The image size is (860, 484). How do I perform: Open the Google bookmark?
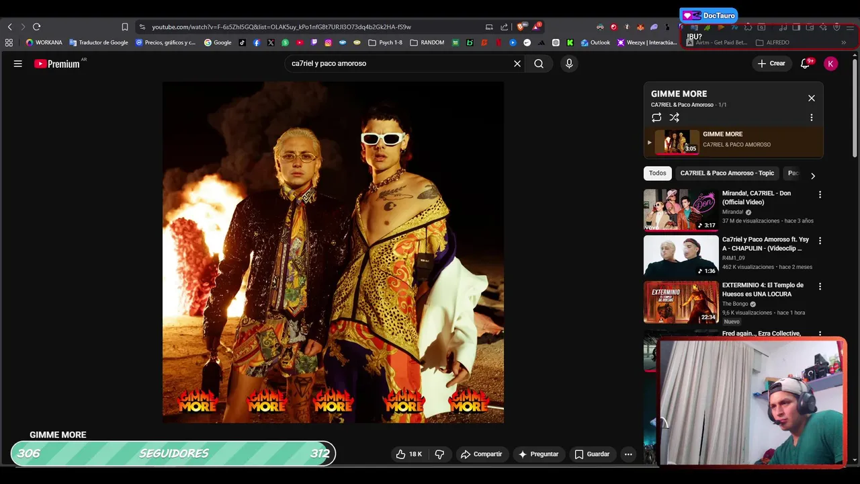pyautogui.click(x=218, y=42)
